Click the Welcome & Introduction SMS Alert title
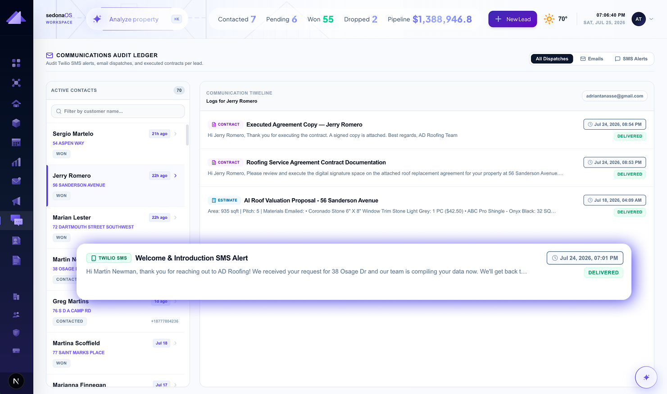667x394 pixels. pyautogui.click(x=191, y=258)
